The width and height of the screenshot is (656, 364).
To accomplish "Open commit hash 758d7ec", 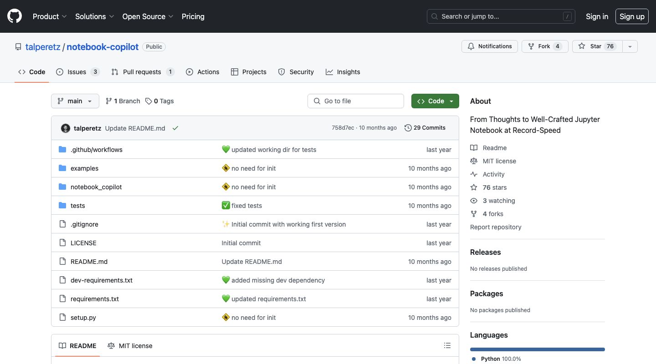I will coord(343,128).
